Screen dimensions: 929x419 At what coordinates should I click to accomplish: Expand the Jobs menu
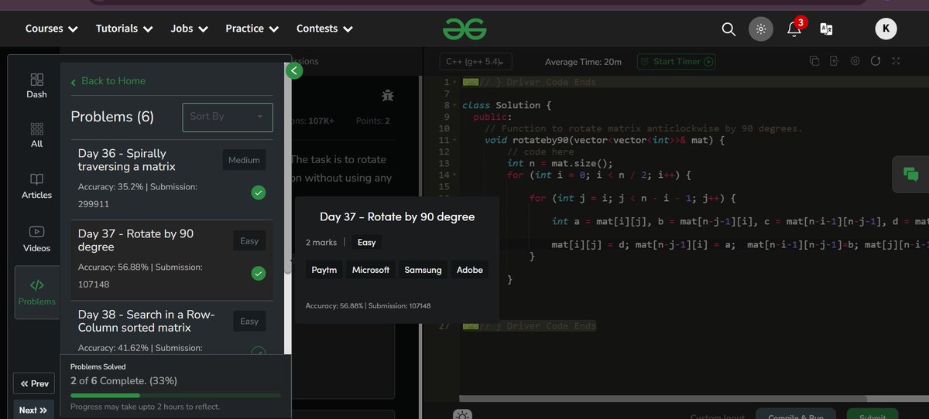(190, 29)
